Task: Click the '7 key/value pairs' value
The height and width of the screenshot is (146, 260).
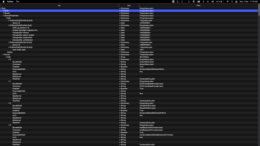Action: pos(146,54)
